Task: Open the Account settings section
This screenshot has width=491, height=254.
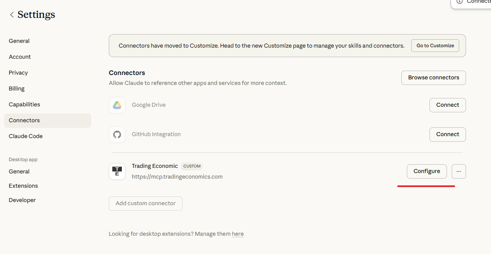Action: click(20, 57)
